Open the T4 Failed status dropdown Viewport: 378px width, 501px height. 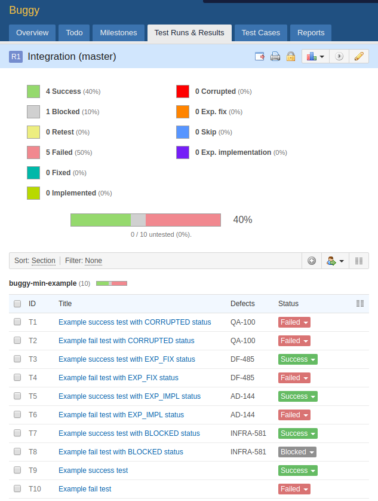[294, 378]
